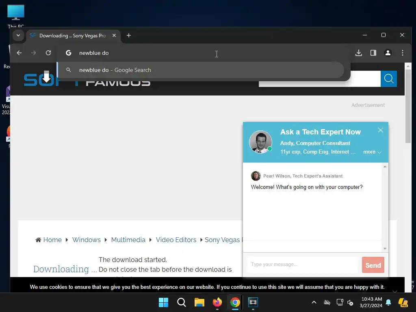Close the Downloading Sony Vegas Pro tab
Viewport: 416px width, 312px height.
[114, 35]
